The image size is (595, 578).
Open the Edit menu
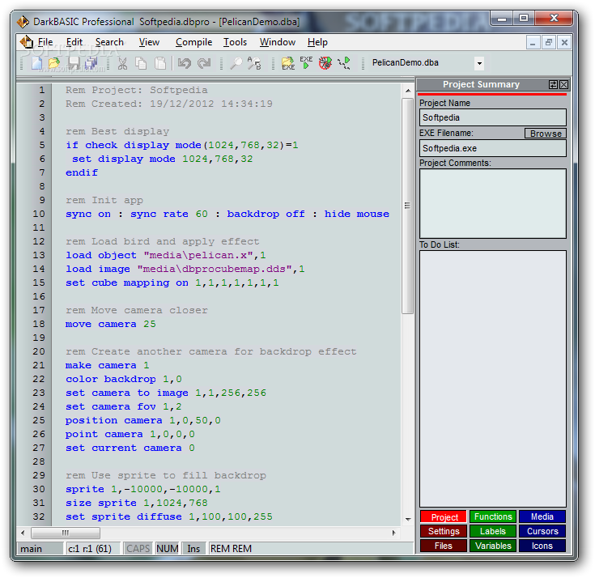click(74, 42)
